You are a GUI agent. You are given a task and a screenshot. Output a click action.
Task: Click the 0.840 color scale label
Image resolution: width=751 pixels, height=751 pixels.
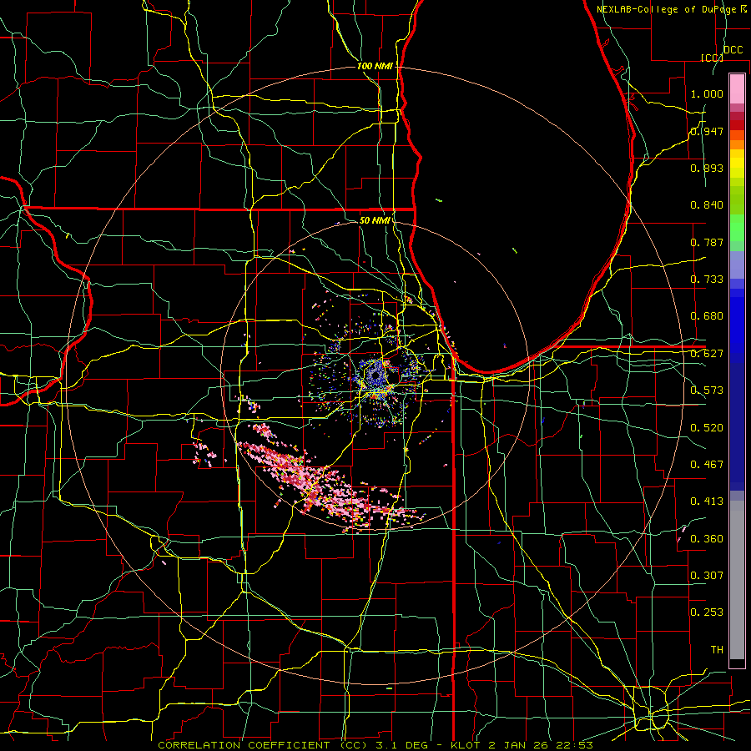tap(707, 205)
